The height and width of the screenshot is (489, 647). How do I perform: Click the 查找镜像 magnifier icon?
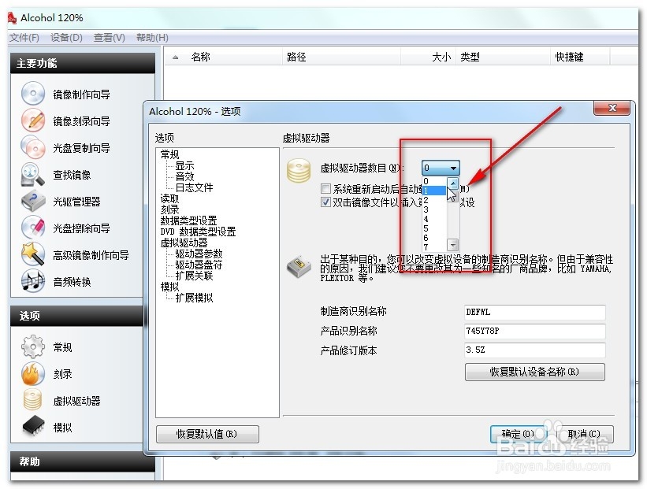point(33,174)
